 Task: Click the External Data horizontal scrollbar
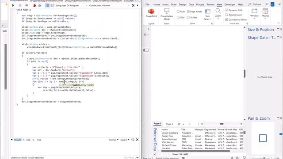click(x=195, y=151)
